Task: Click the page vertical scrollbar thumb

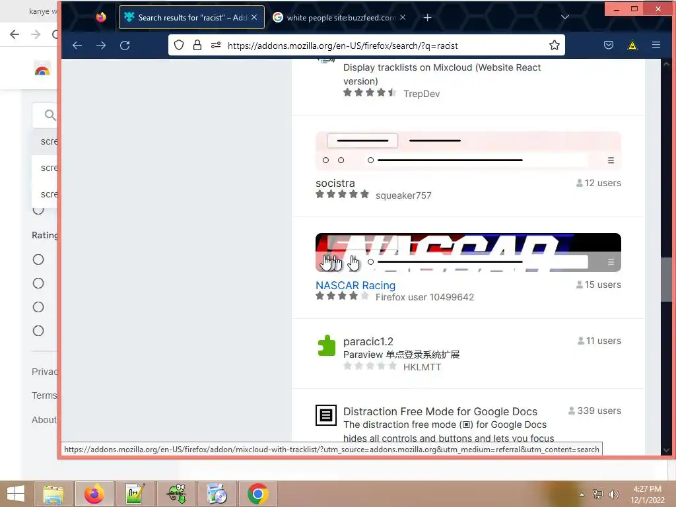Action: tap(666, 280)
